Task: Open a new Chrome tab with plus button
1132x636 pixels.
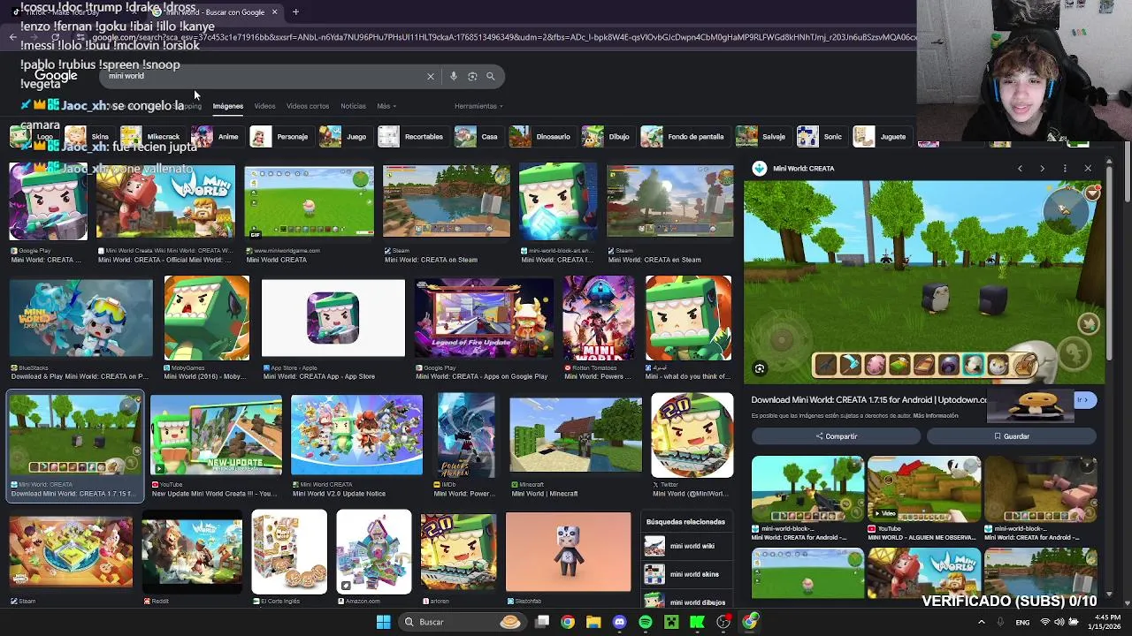Action: 295,12
